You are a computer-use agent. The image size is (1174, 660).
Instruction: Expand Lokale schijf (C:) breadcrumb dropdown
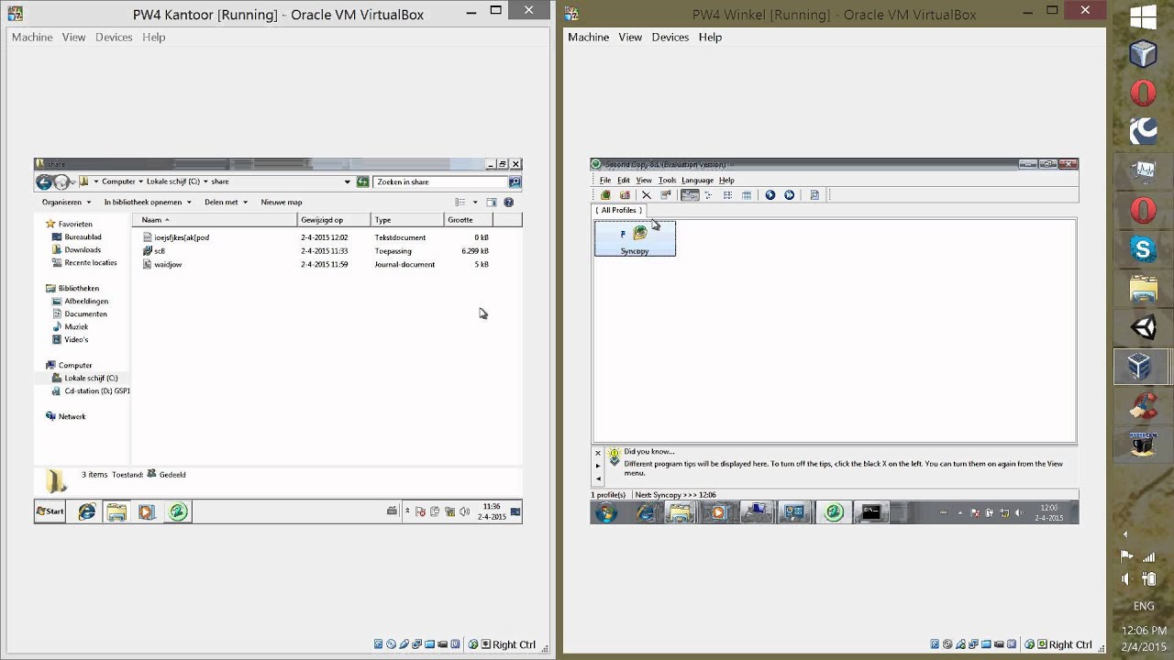[x=205, y=181]
